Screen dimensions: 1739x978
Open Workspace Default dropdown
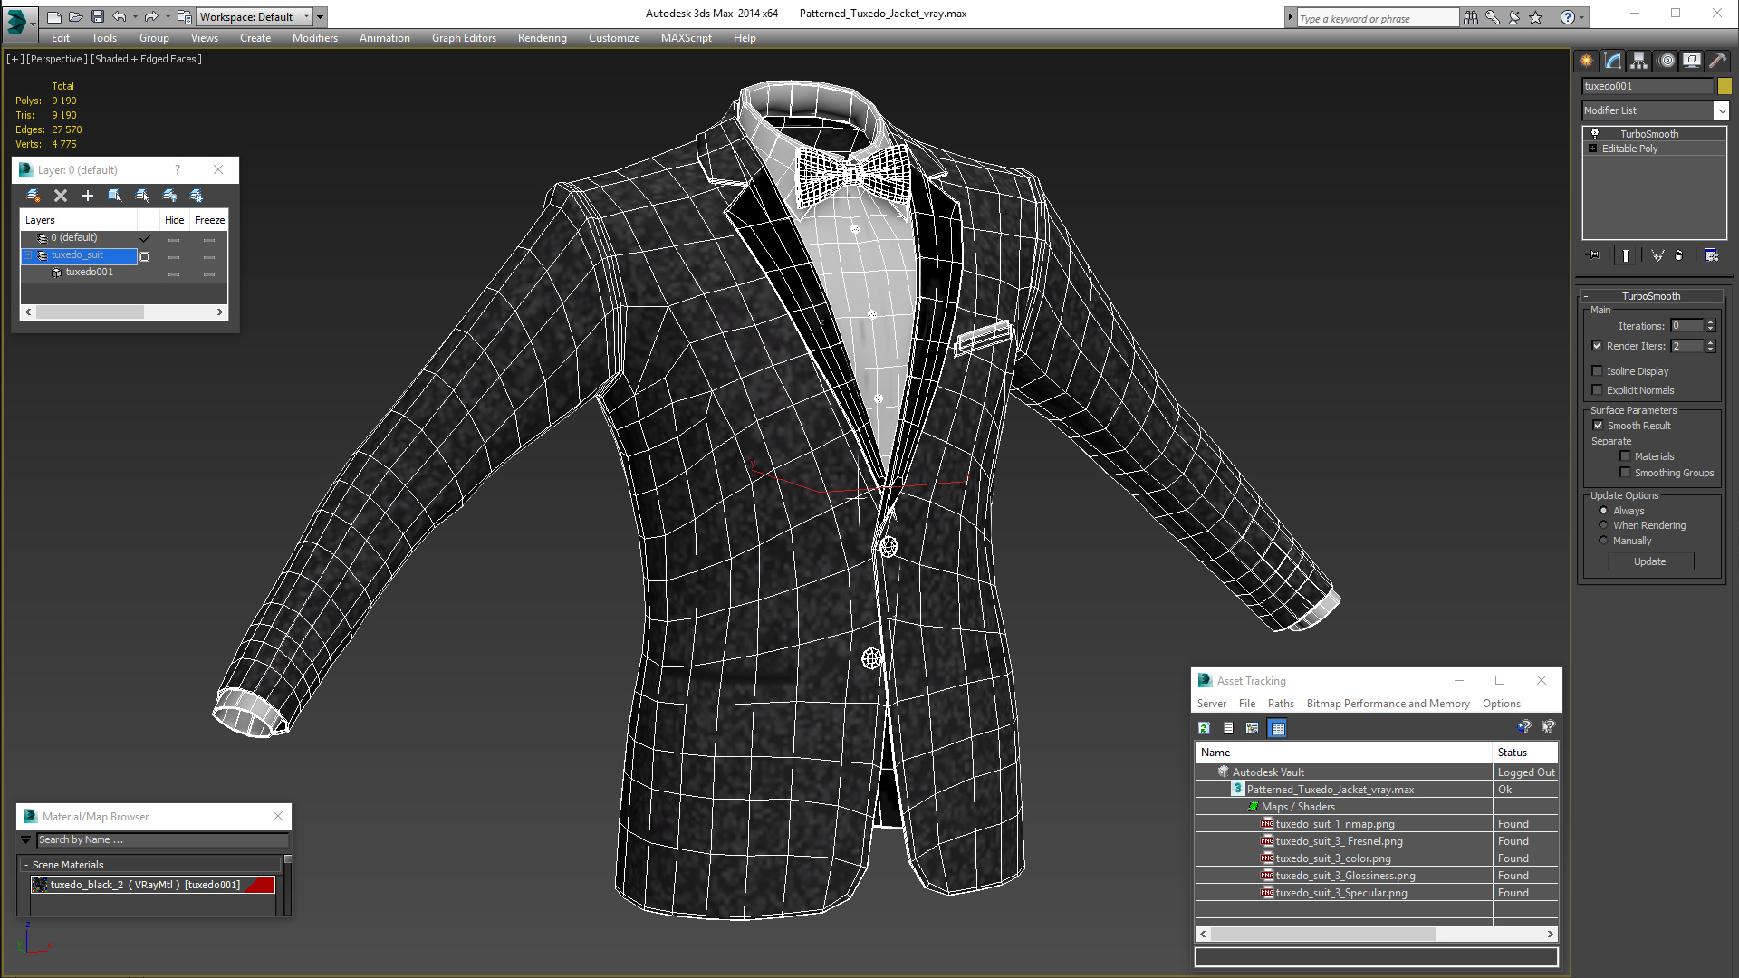[306, 16]
